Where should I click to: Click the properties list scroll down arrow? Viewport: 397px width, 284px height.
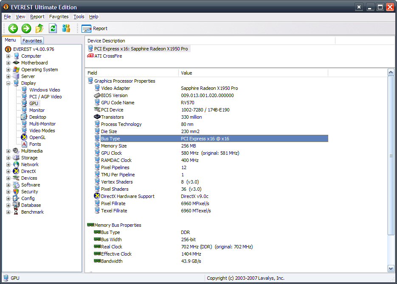click(x=391, y=269)
